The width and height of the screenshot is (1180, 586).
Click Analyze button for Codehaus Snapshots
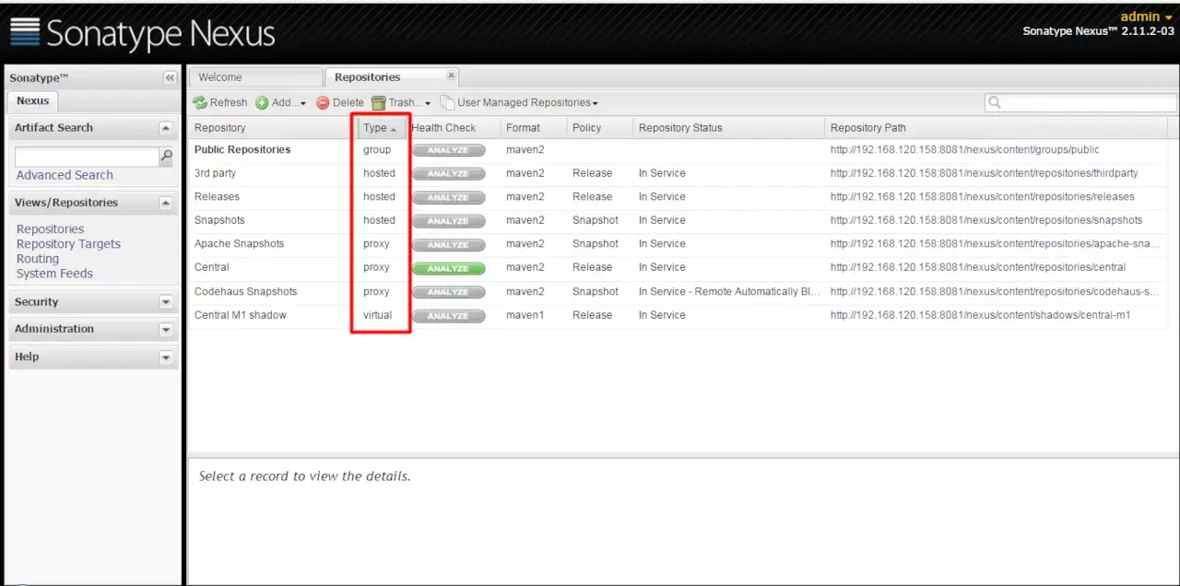pyautogui.click(x=448, y=292)
